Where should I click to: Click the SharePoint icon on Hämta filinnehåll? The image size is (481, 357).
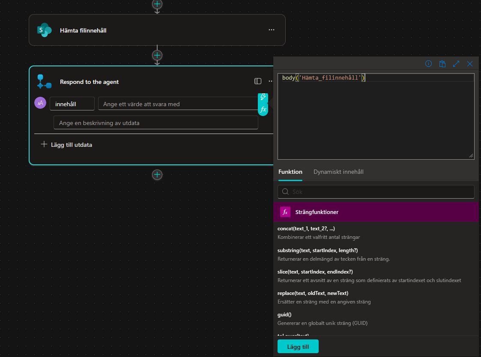click(45, 30)
